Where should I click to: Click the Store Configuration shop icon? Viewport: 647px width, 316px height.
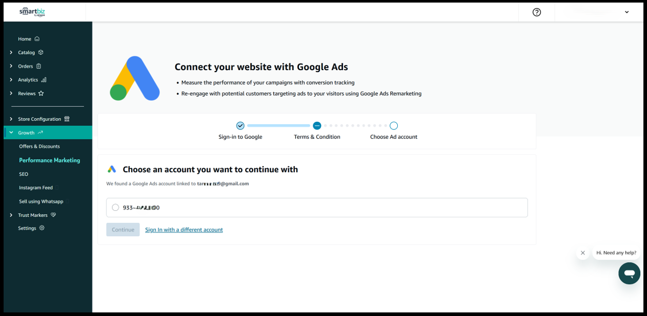[67, 119]
